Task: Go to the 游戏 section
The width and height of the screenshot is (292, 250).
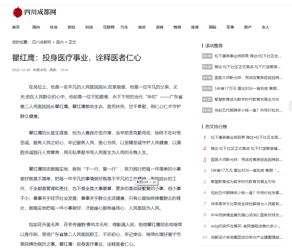Action: click(x=160, y=27)
